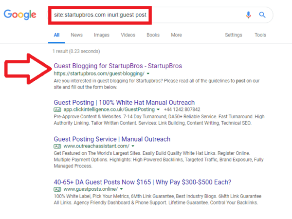
Task: Click snippet '100% White Label, Pick Your Metrics'
Action: [158, 200]
